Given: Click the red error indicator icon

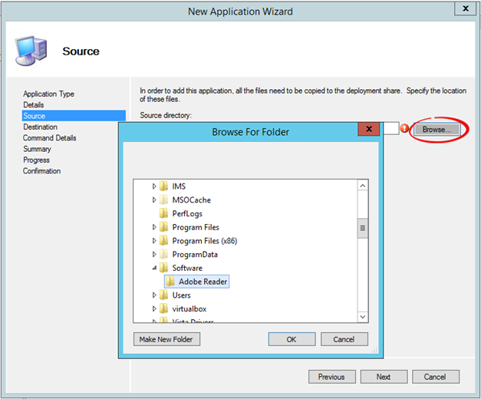Looking at the screenshot, I should tap(405, 129).
